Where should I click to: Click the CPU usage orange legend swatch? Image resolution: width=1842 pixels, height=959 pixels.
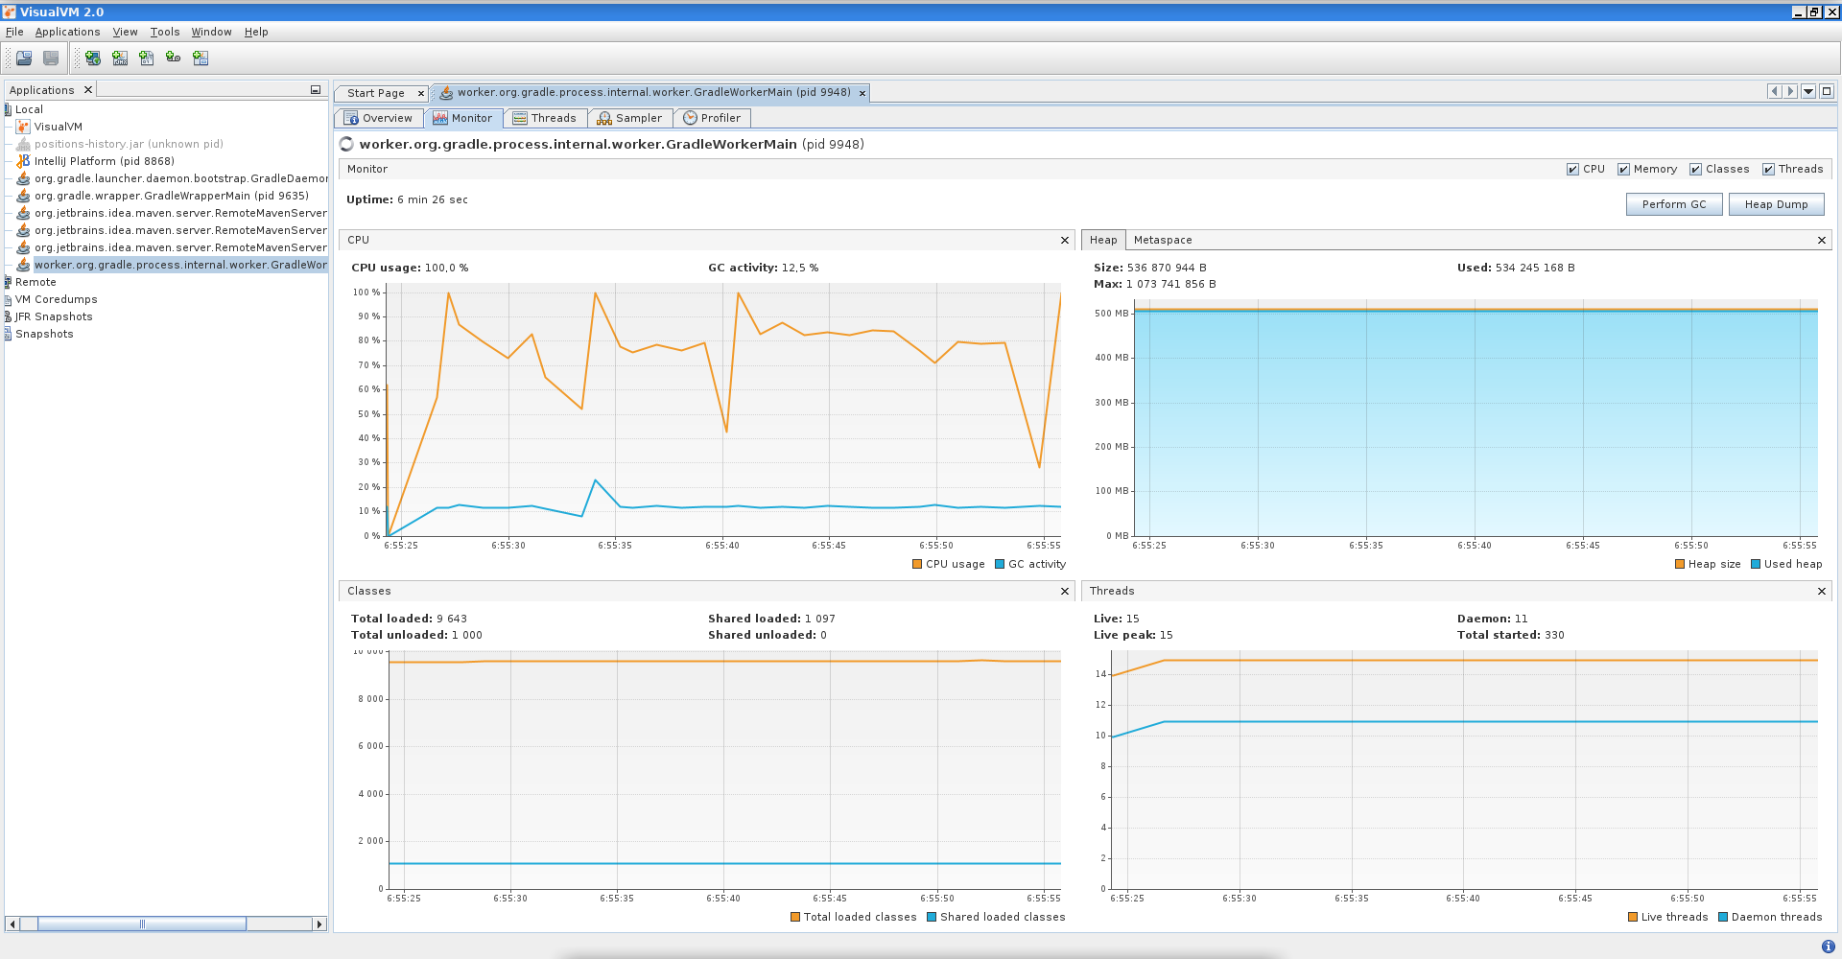pyautogui.click(x=917, y=564)
